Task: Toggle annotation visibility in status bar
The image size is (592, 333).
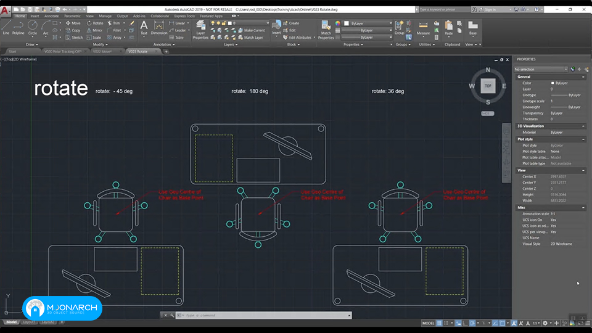Action: coord(514,323)
